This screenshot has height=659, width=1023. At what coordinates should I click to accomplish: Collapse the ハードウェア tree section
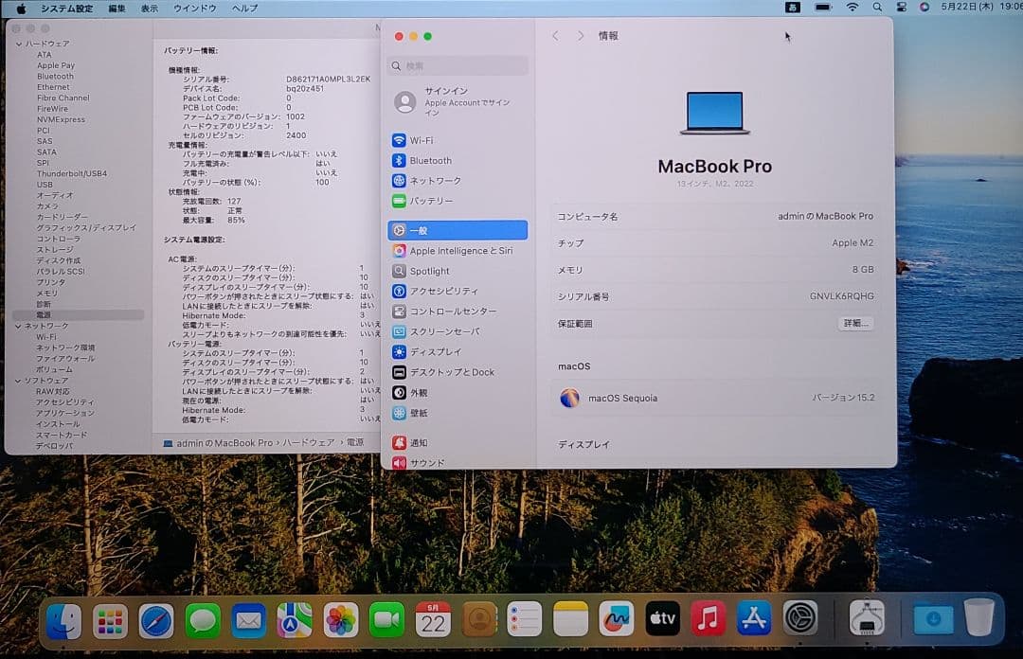click(x=17, y=43)
